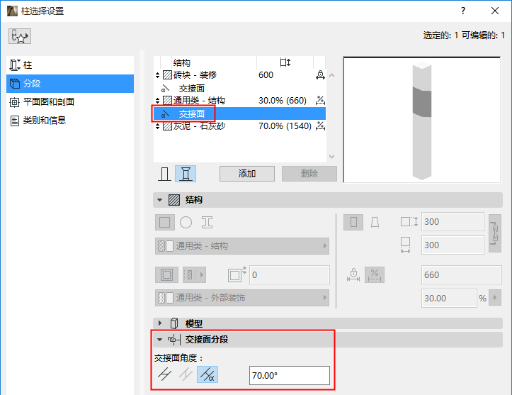This screenshot has height=395, width=512.
Task: Select fixed segment length option
Action: point(353,274)
